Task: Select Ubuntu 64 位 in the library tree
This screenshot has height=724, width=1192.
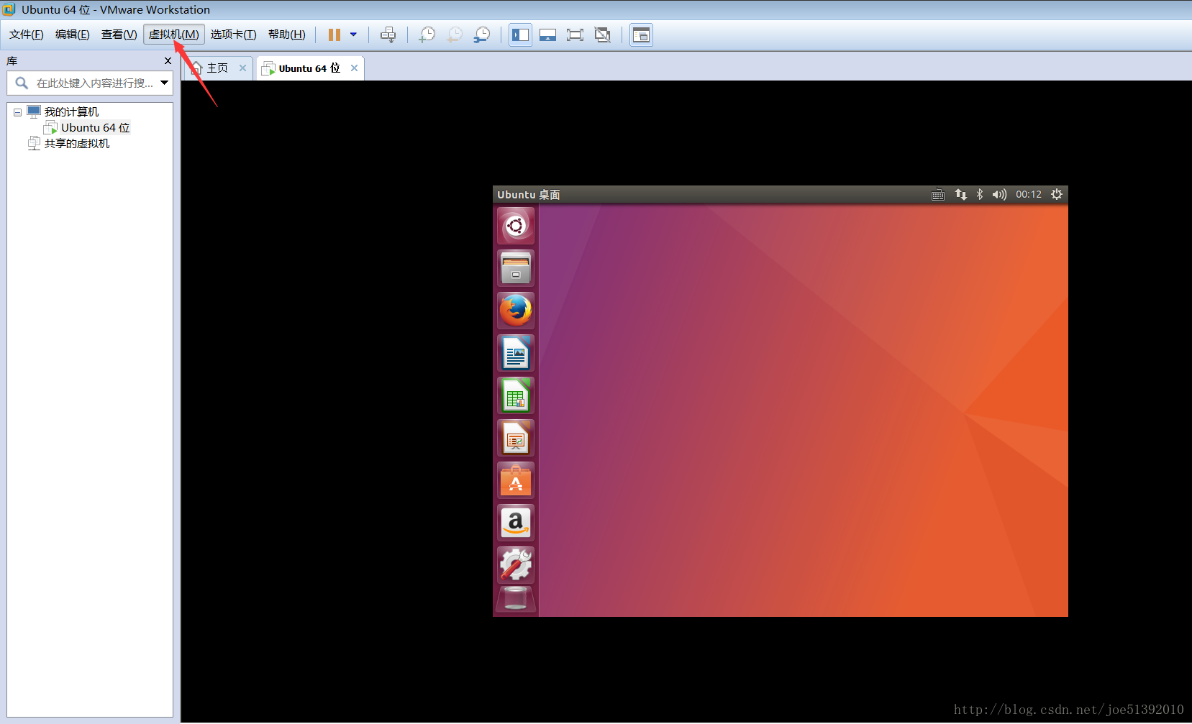Action: (x=95, y=128)
